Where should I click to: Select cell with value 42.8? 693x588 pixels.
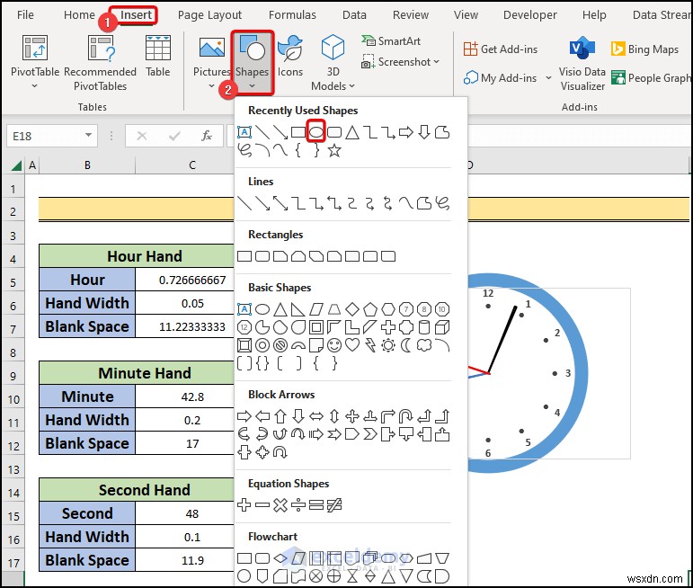185,396
